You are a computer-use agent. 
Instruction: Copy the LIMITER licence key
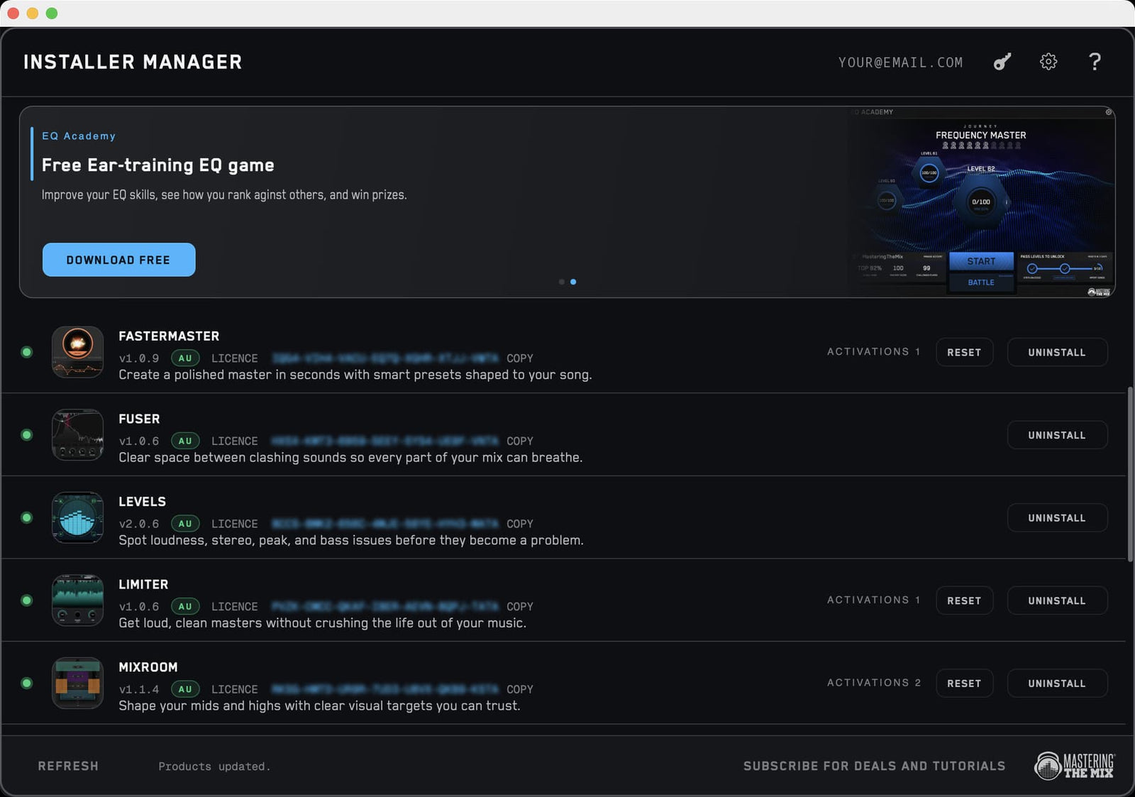click(x=520, y=607)
